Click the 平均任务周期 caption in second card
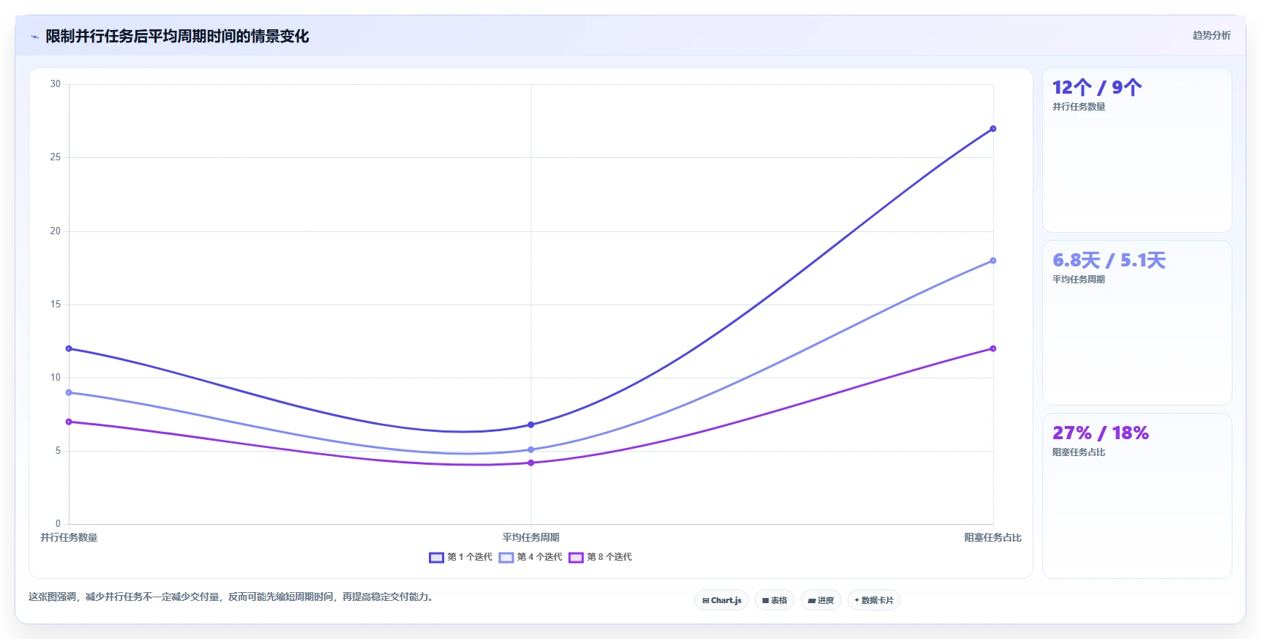This screenshot has width=1261, height=639. click(1079, 280)
